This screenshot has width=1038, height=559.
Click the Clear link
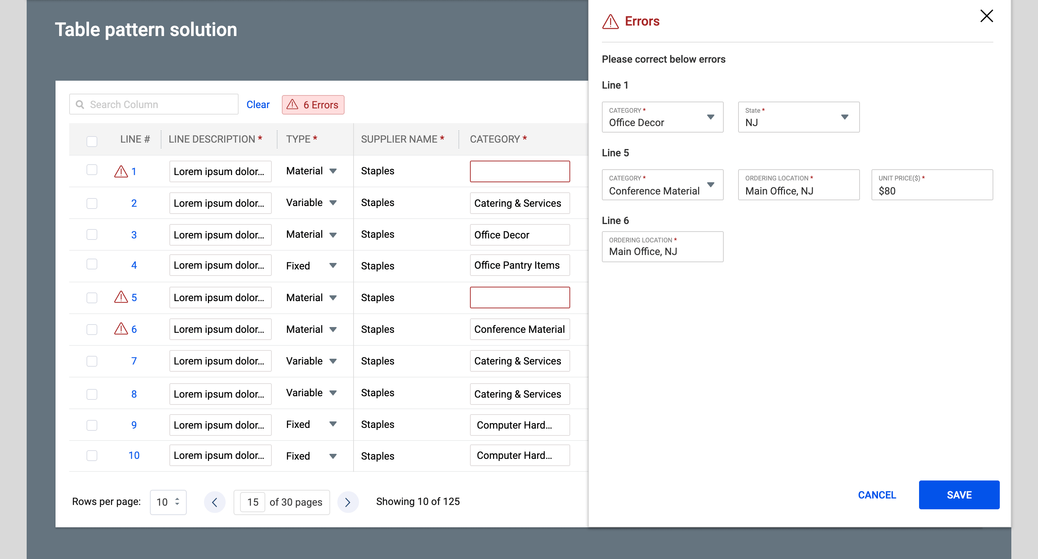(258, 105)
